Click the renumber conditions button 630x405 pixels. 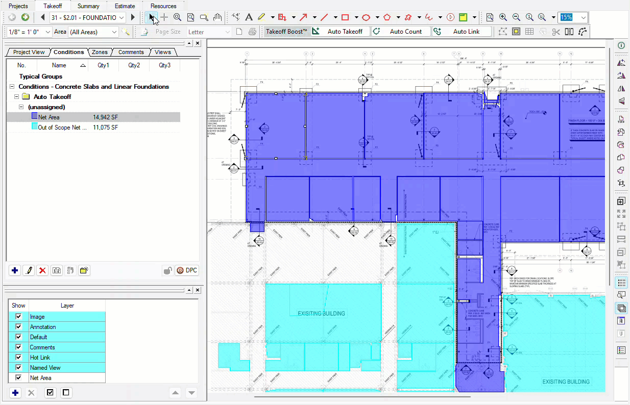tap(57, 270)
